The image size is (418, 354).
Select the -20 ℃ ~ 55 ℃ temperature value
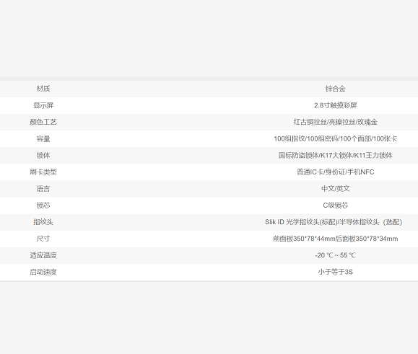(336, 255)
